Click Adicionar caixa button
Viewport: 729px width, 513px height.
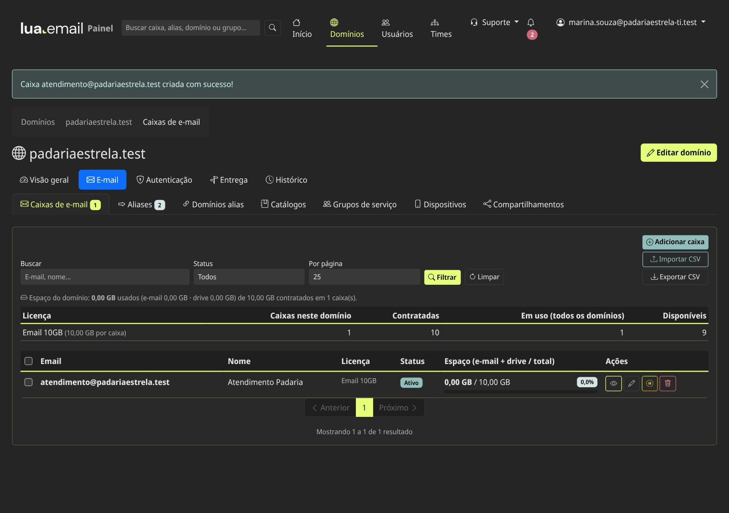point(675,242)
